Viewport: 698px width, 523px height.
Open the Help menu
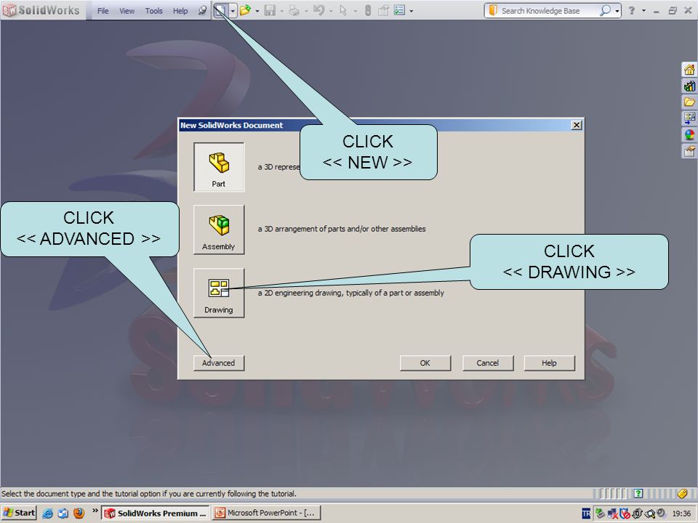(x=180, y=11)
